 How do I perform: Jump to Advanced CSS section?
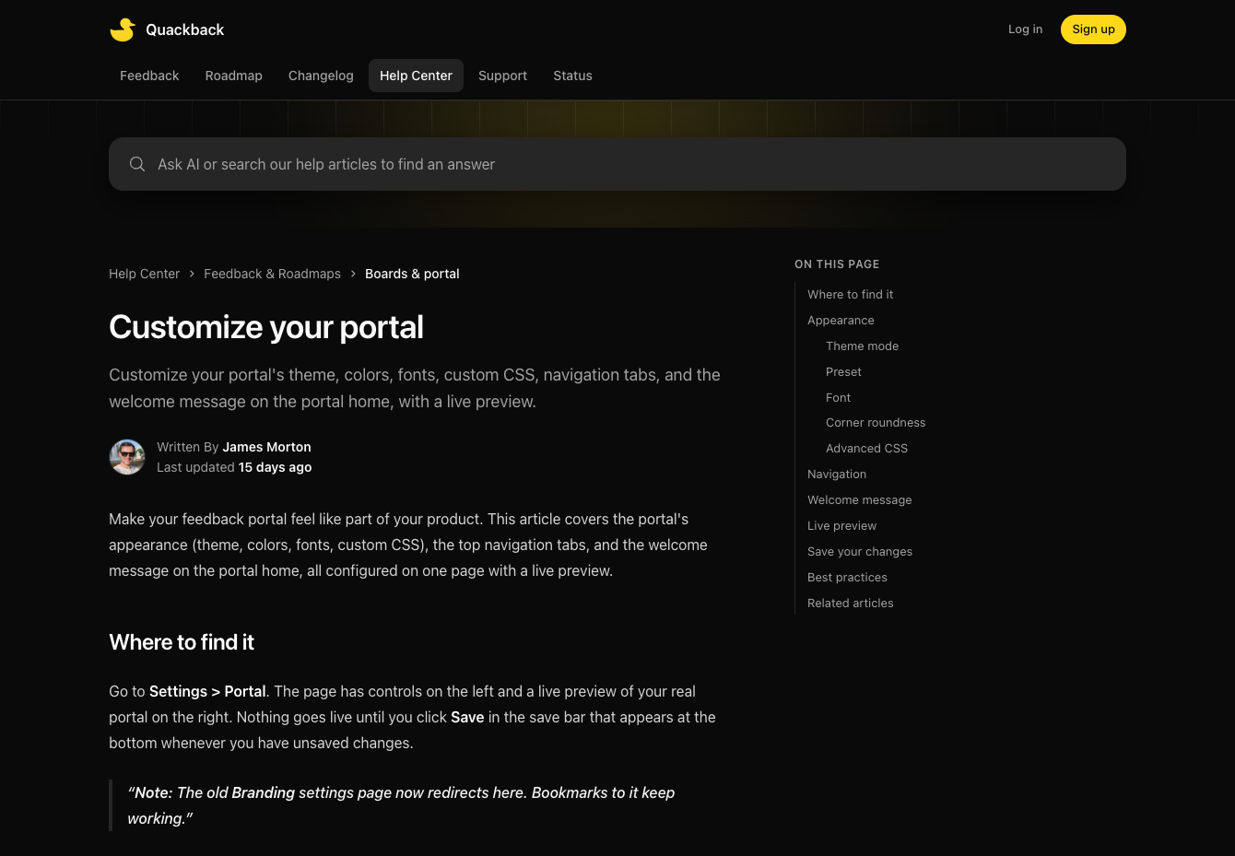click(866, 449)
